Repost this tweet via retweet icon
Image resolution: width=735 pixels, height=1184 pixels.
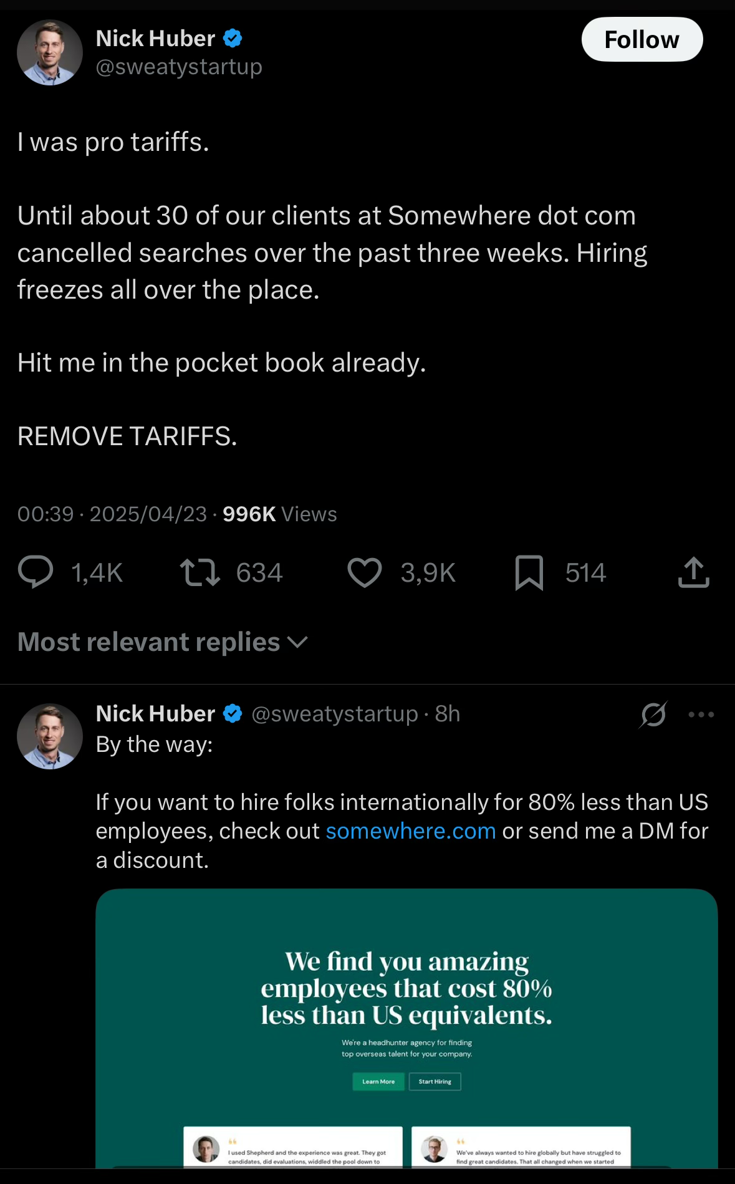(199, 572)
